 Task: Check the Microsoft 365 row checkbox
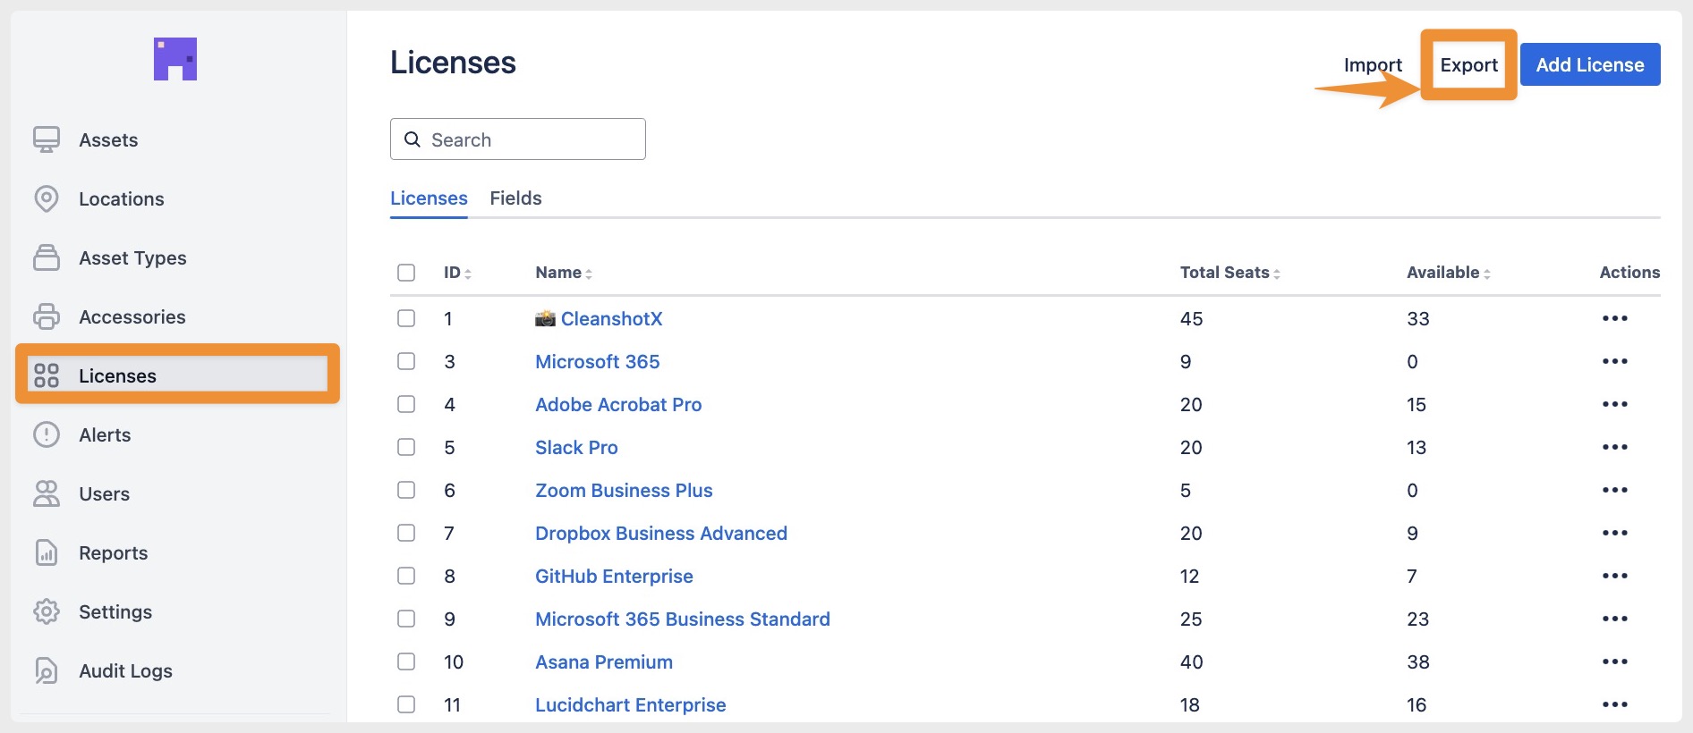406,361
